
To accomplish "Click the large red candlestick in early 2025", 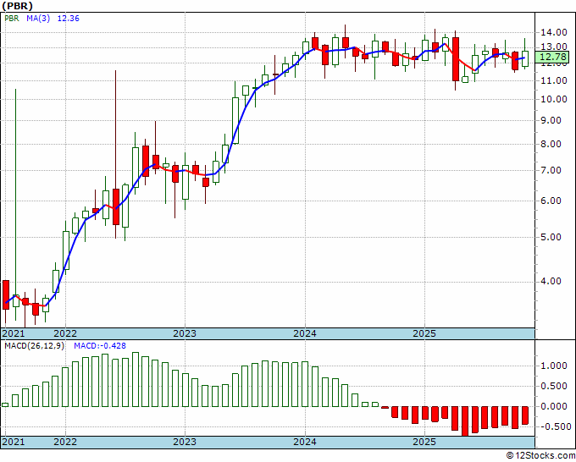I will 456,59.
